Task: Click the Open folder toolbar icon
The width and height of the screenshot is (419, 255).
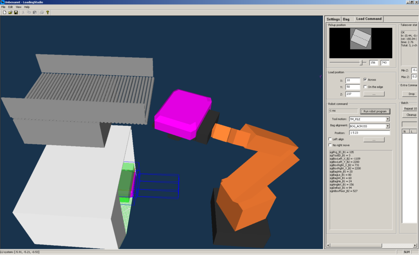Action: point(10,13)
